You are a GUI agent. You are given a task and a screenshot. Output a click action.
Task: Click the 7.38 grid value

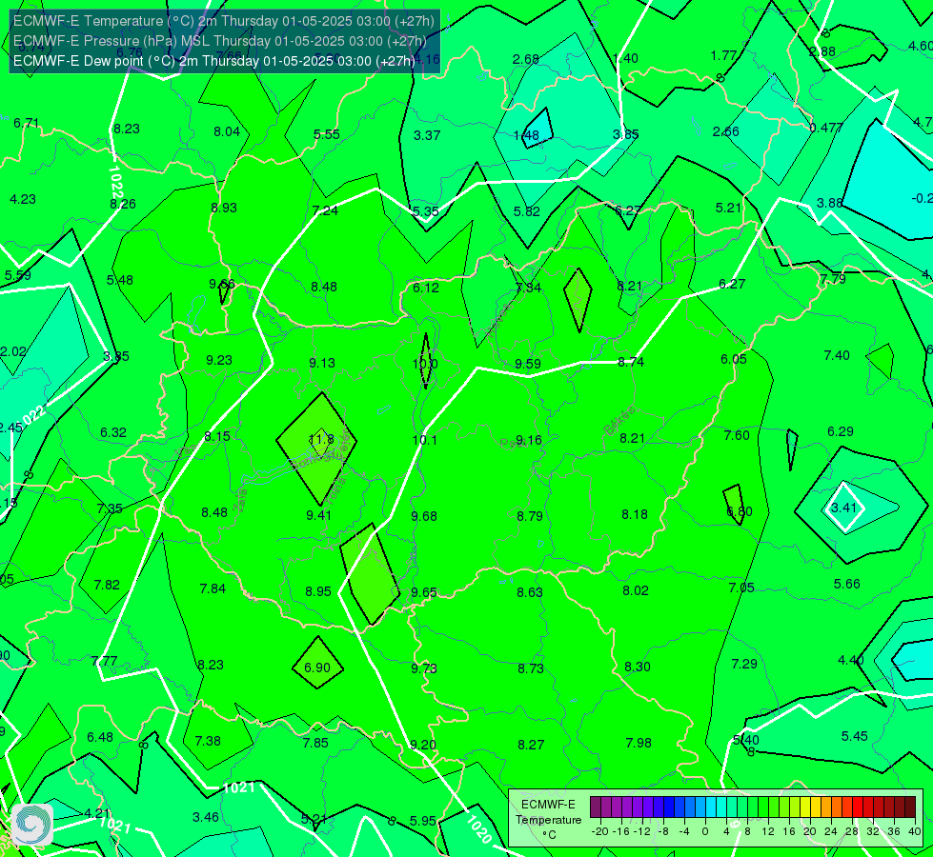(x=208, y=741)
